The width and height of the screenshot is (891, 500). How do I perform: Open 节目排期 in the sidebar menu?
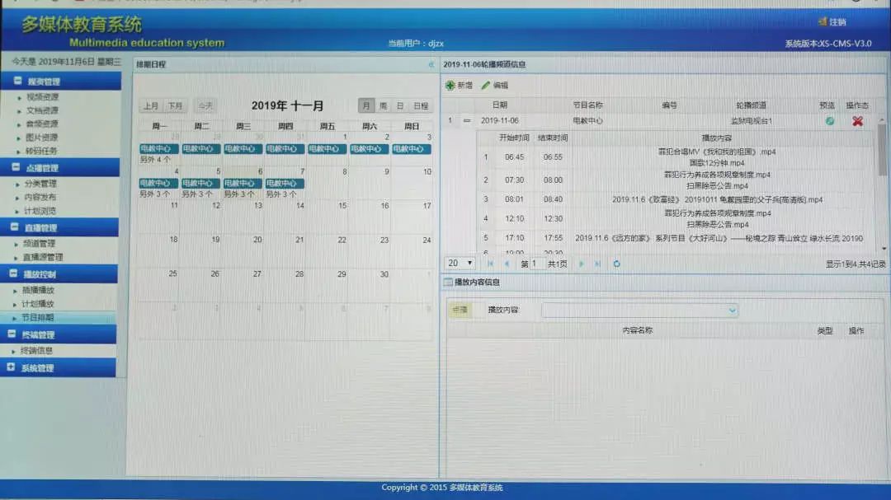coord(37,317)
